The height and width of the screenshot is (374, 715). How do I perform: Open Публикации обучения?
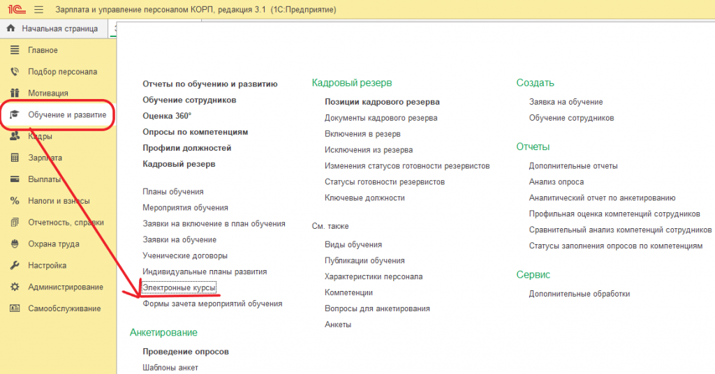coord(364,260)
